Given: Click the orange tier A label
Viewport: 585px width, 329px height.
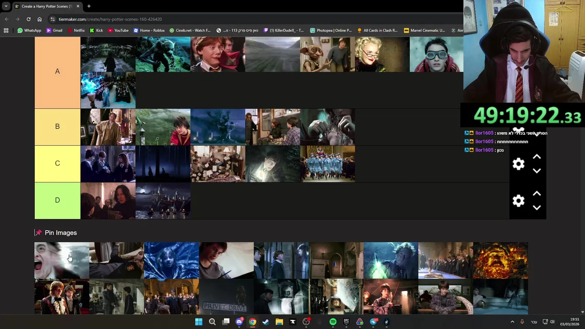Looking at the screenshot, I should [58, 72].
